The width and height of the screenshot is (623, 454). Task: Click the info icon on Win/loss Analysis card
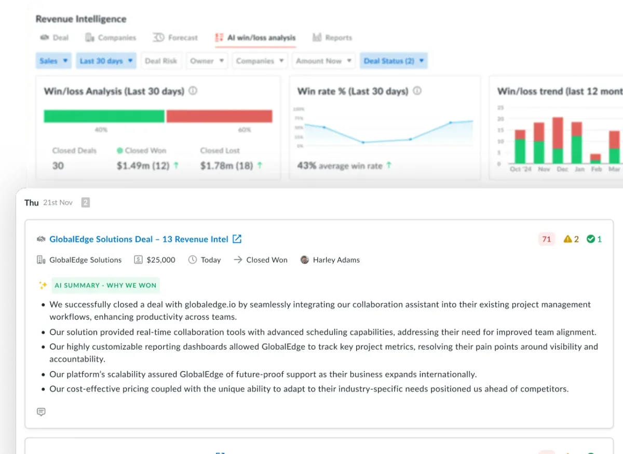(192, 91)
